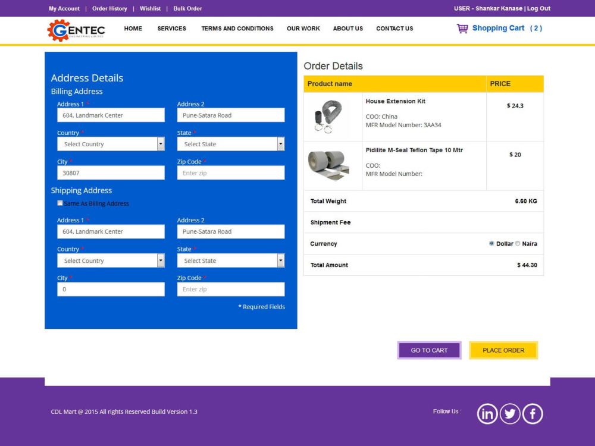
Task: Go to HOME menu
Action: point(133,29)
